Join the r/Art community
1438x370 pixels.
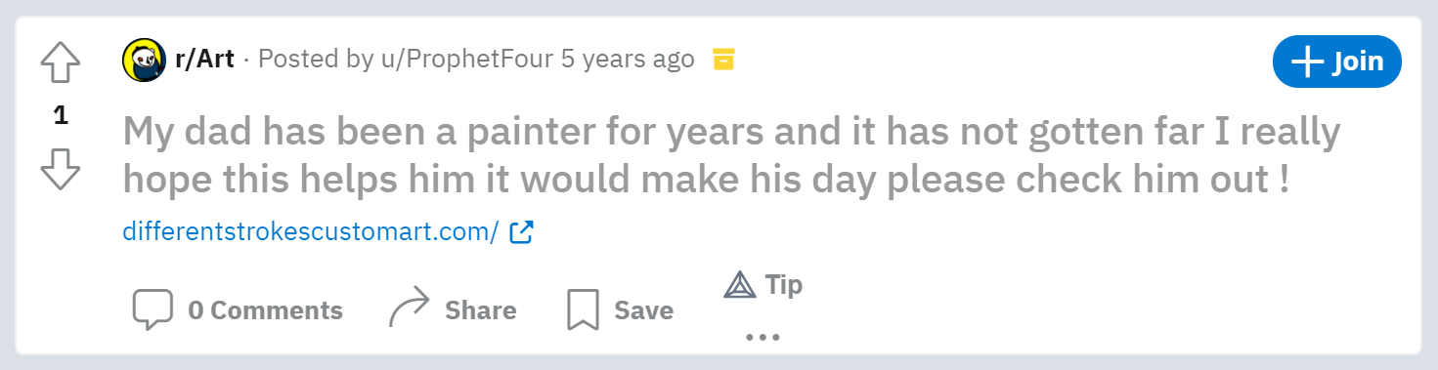point(1337,62)
